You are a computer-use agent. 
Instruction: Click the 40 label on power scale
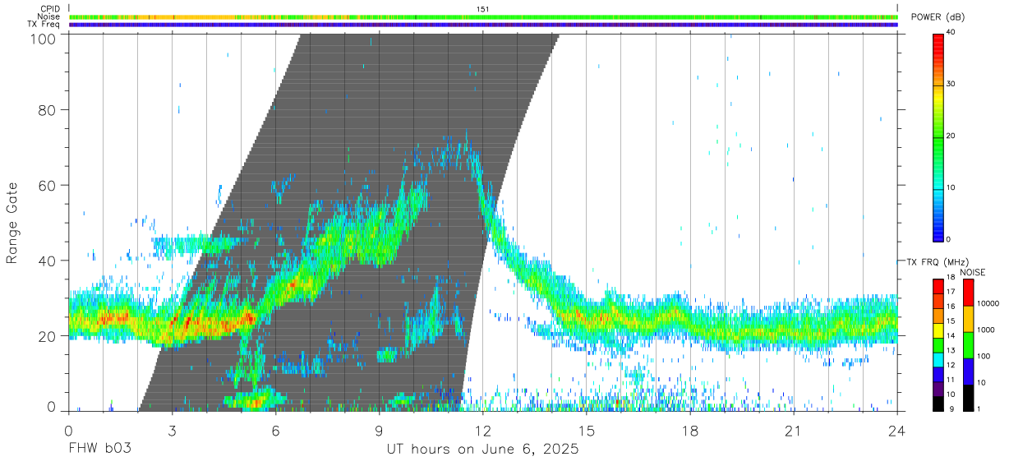pos(950,32)
